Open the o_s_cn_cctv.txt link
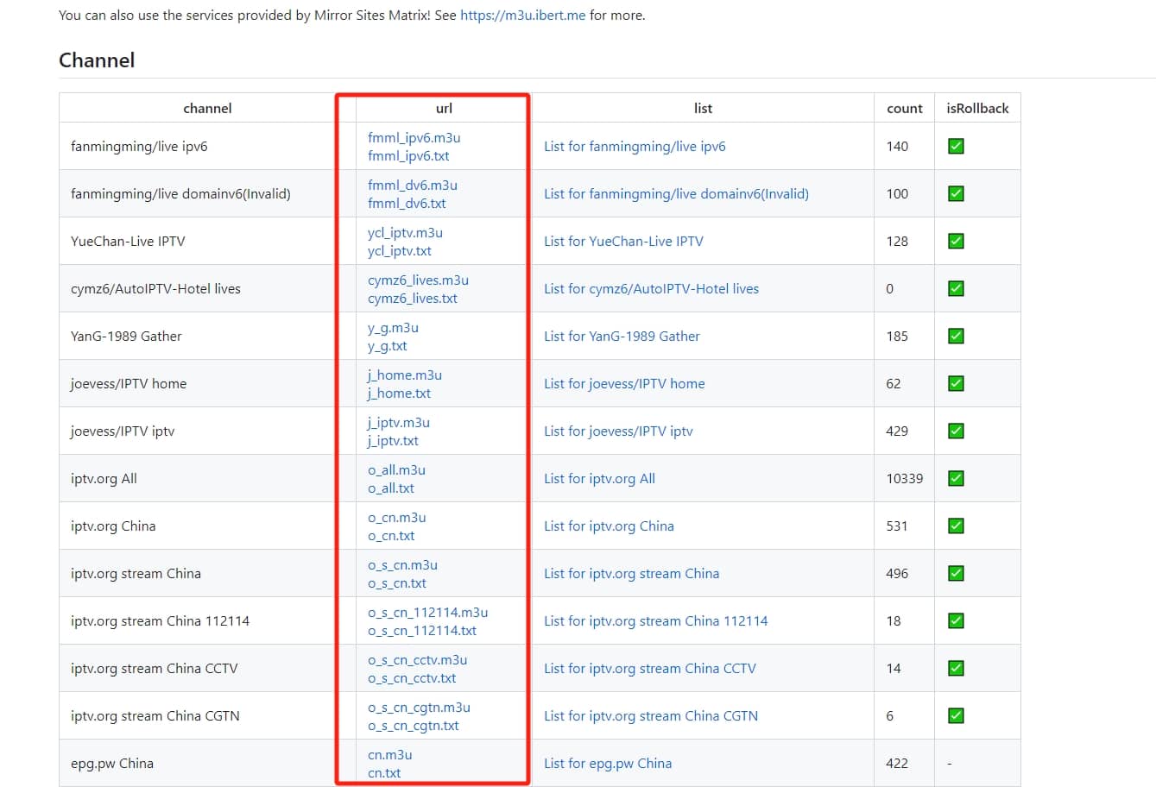1156x787 pixels. pyautogui.click(x=412, y=677)
